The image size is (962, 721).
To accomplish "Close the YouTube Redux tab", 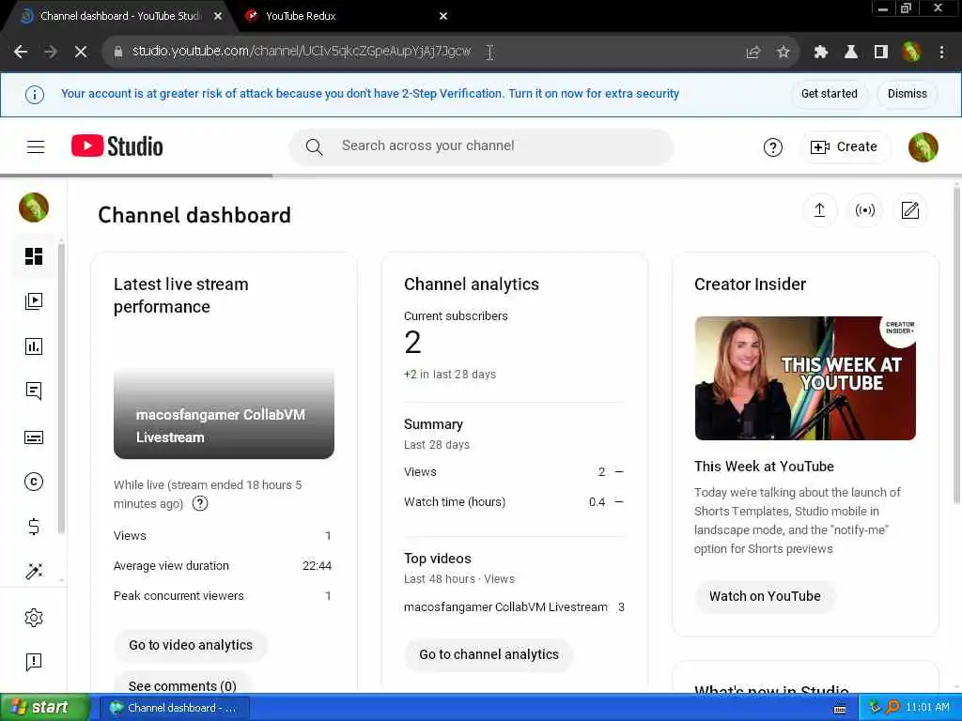I will click(x=443, y=16).
